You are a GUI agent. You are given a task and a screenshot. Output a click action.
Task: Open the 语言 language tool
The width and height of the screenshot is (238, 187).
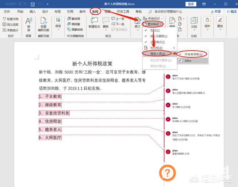pyautogui.click(x=58, y=22)
